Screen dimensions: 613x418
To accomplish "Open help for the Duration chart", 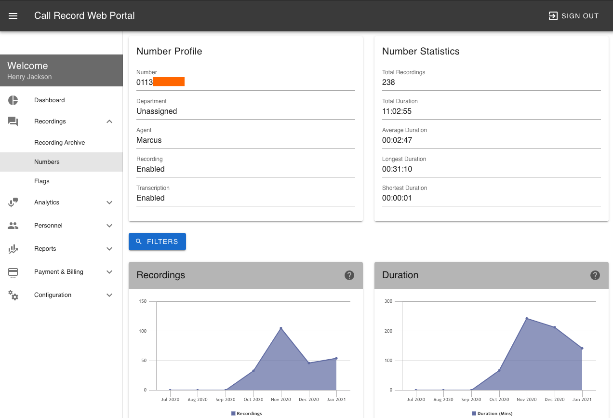I will coord(595,275).
